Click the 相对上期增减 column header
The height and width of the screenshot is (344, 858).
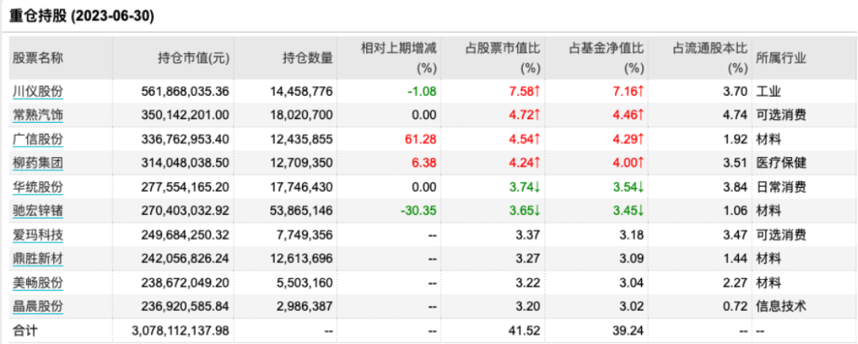point(399,59)
